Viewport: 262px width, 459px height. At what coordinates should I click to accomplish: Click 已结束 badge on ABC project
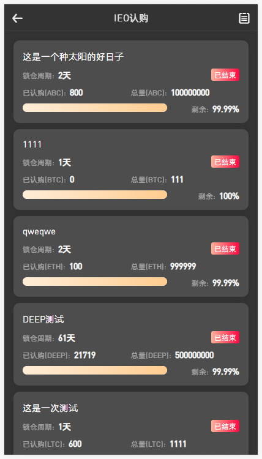[x=225, y=75]
